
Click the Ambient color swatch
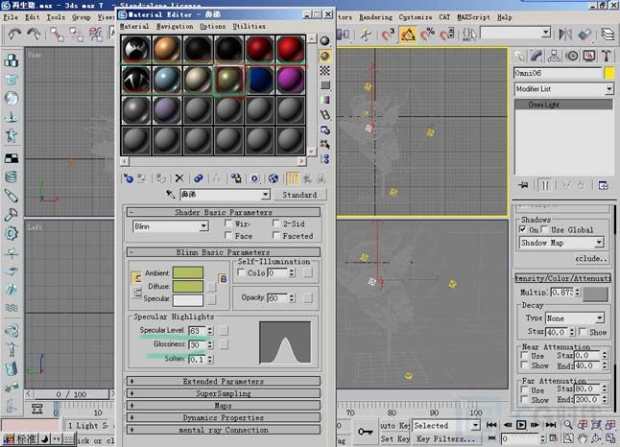188,272
